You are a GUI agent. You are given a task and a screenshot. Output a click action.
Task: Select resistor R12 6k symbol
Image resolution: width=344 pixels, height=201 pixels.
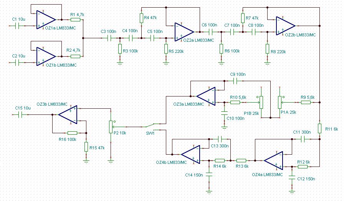pyautogui.click(x=303, y=167)
